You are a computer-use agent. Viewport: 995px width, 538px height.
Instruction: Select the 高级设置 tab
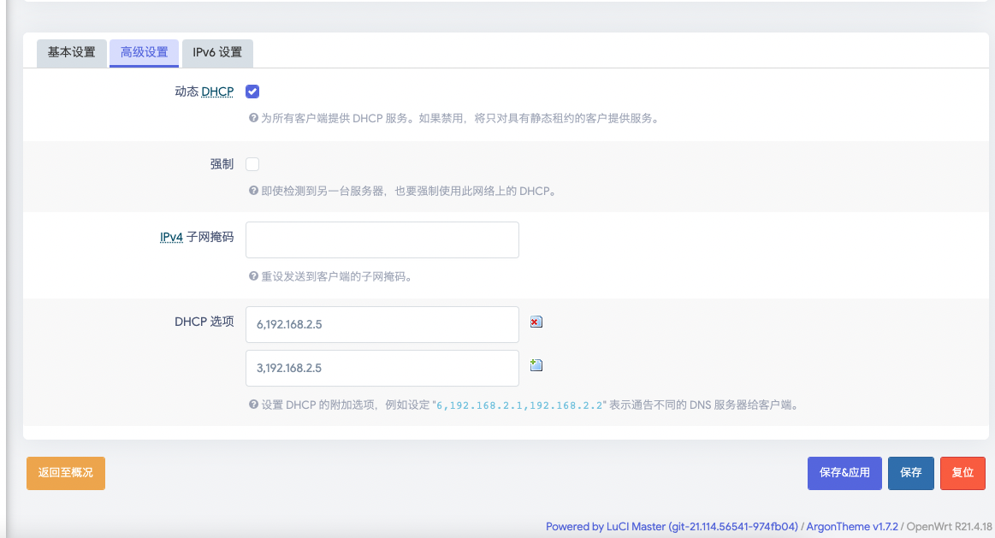point(145,53)
